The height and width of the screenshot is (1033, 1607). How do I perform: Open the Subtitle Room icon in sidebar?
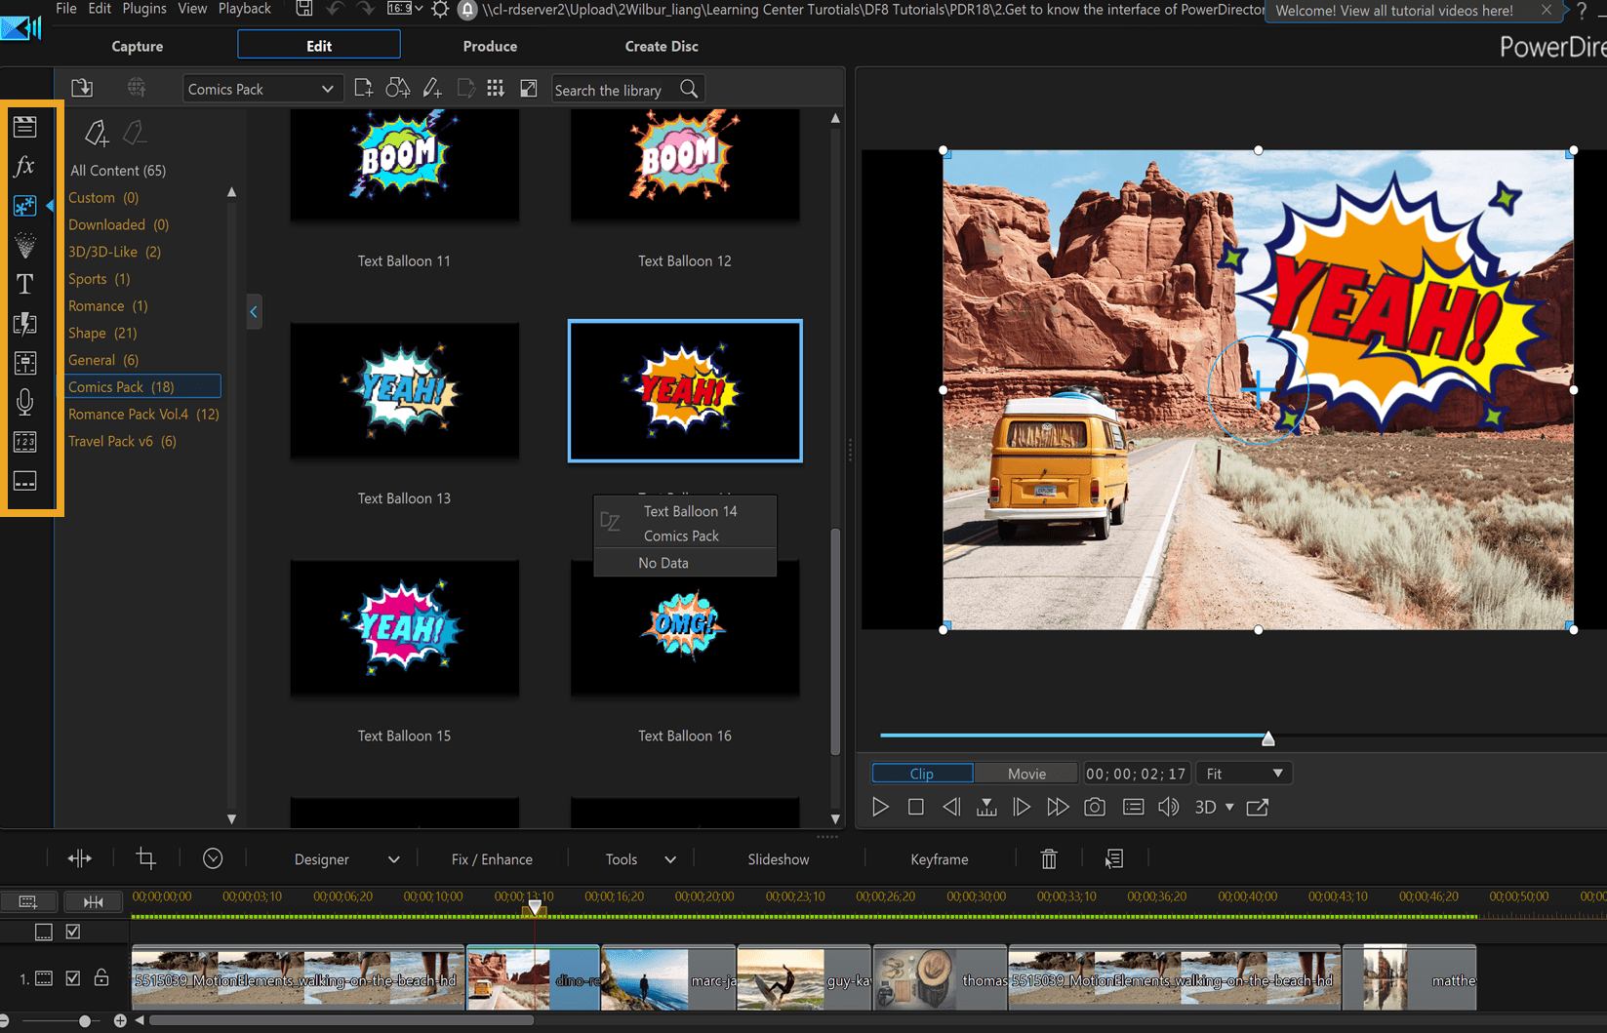(x=25, y=481)
